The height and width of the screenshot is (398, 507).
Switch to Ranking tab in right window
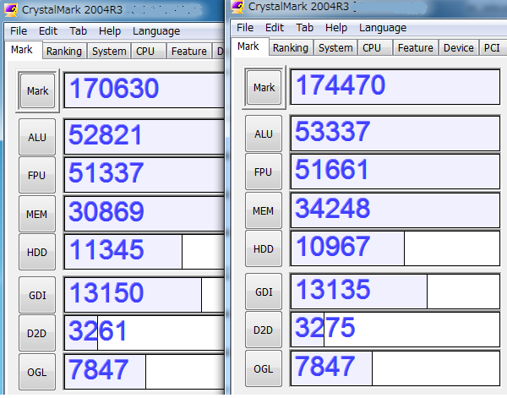coord(291,48)
